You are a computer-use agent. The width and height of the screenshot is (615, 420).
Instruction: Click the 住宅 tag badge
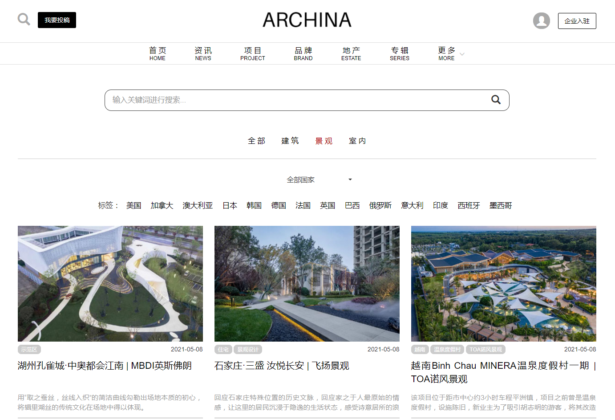223,350
